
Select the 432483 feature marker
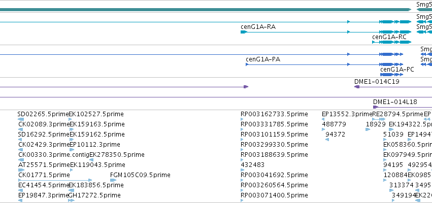click(242, 170)
